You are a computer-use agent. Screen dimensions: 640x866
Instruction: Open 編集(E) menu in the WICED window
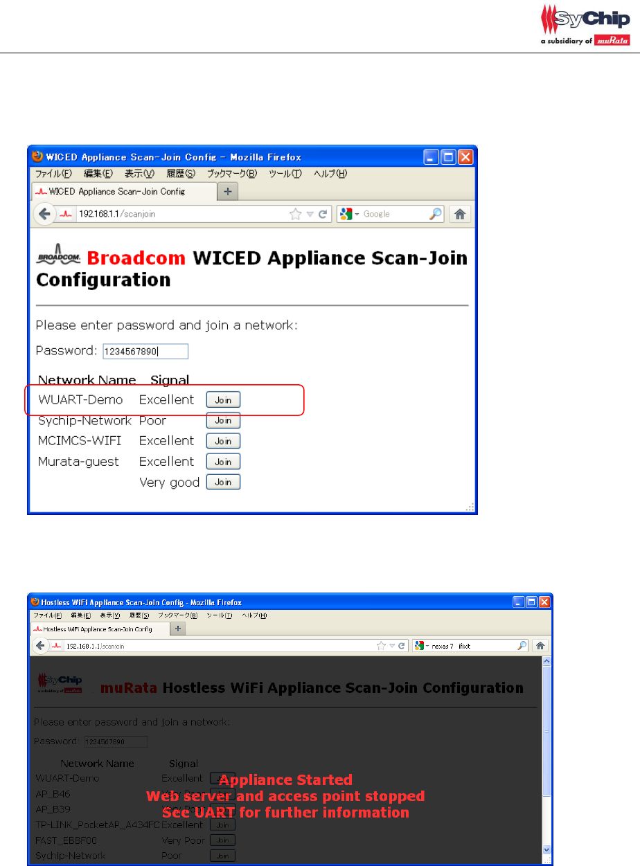point(98,174)
